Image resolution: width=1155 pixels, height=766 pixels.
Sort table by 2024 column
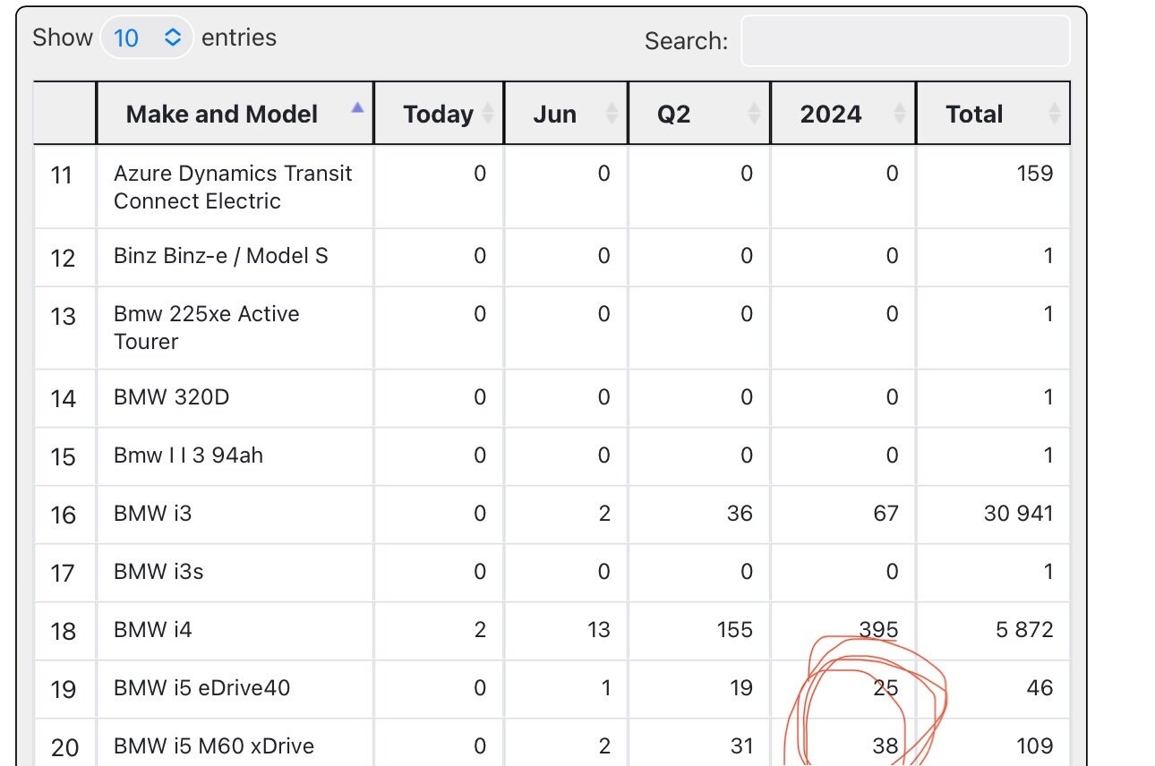843,114
